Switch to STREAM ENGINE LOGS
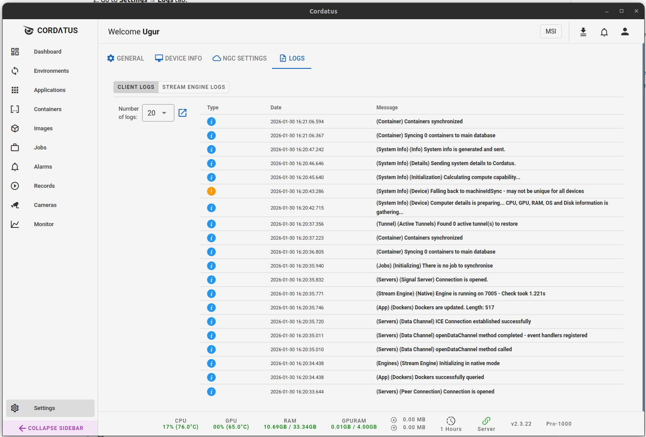This screenshot has width=646, height=437. tap(193, 87)
